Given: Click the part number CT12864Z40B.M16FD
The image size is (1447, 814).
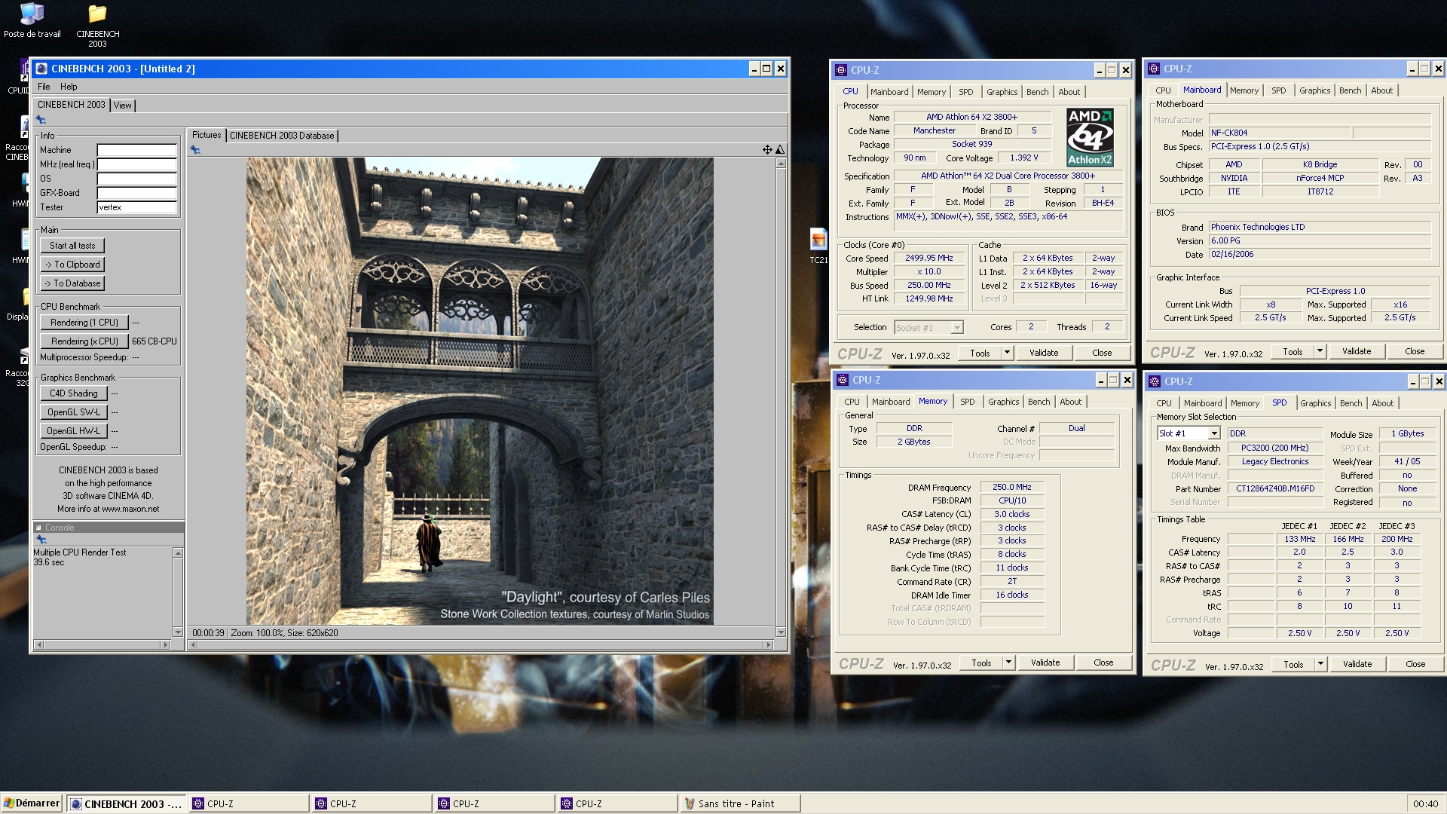Looking at the screenshot, I should click(x=1275, y=488).
